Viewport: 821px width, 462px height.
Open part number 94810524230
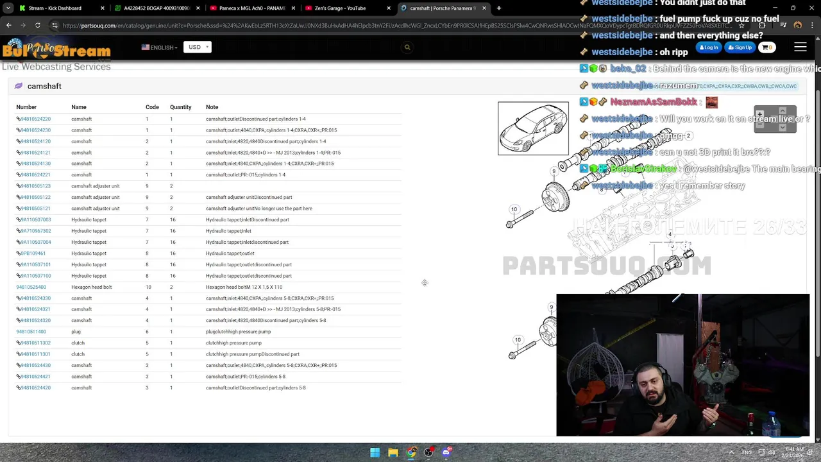click(35, 130)
